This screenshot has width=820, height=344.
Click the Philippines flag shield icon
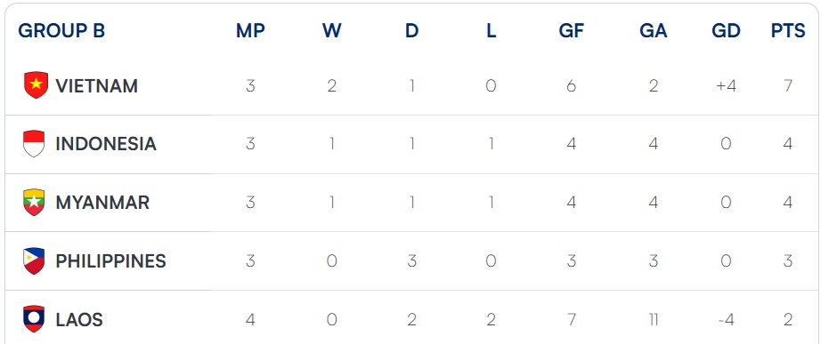point(34,261)
